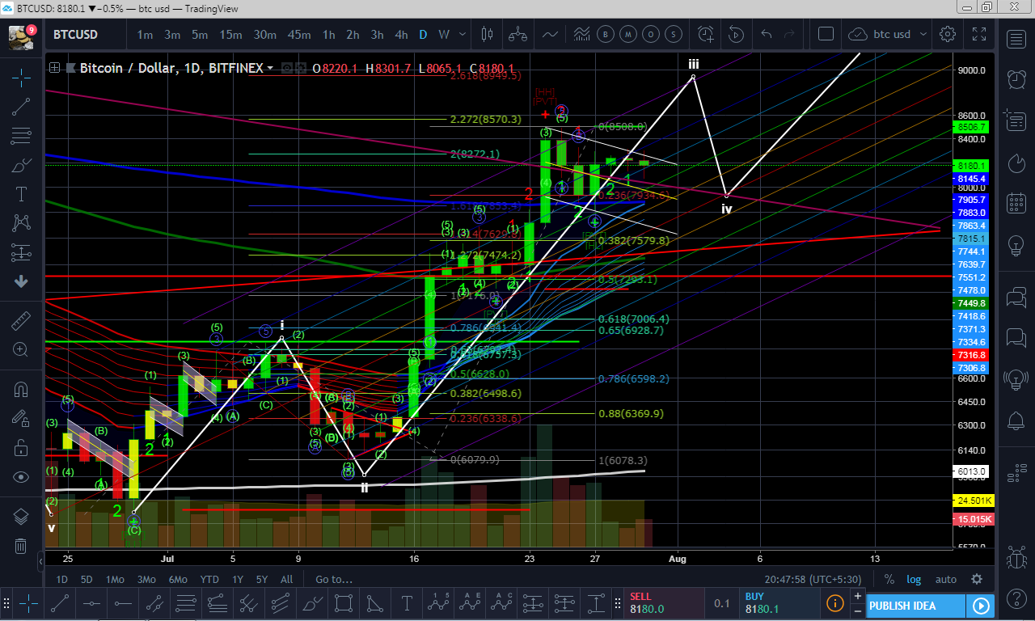Toggle percent scale on price axis
The image size is (1035, 621).
(889, 579)
